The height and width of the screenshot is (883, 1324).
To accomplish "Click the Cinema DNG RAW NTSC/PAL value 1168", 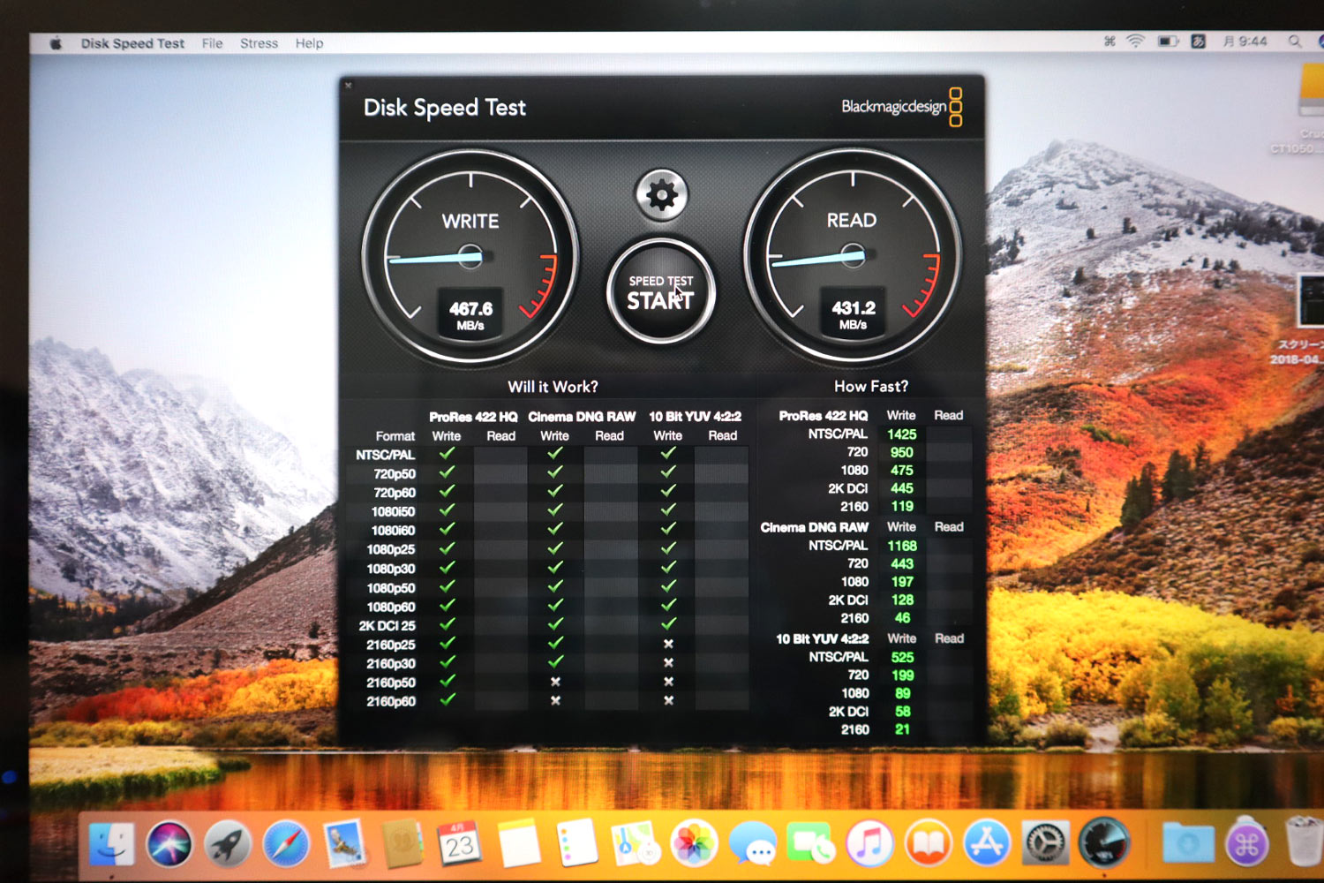I will 901,546.
